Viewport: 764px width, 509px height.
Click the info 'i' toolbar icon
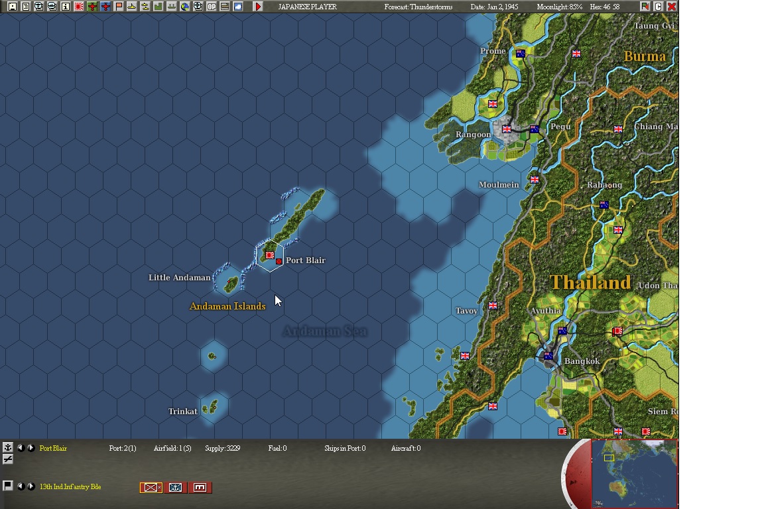pyautogui.click(x=65, y=7)
